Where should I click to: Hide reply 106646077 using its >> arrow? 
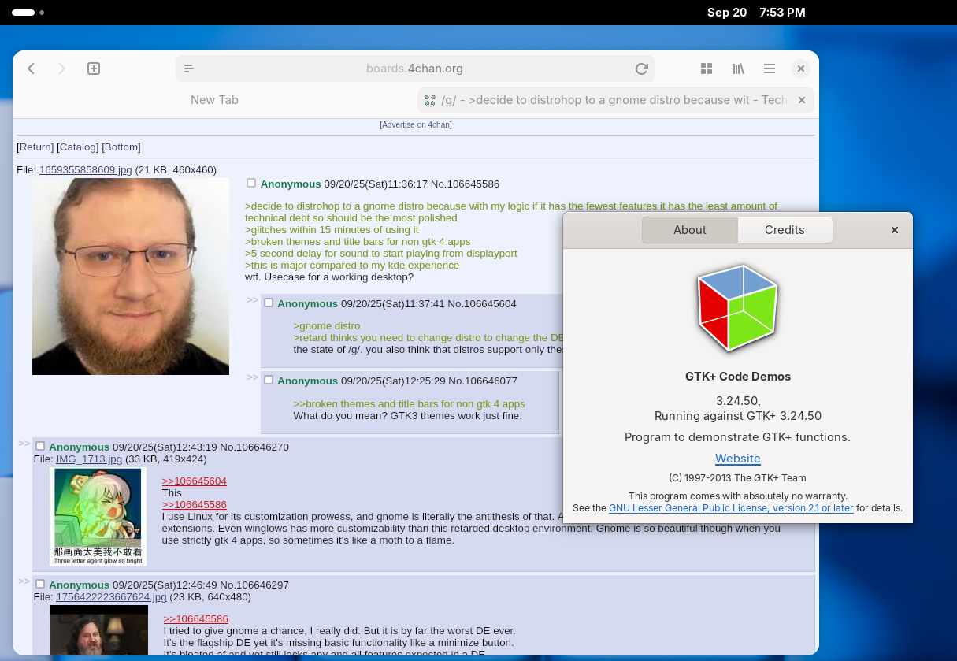pyautogui.click(x=252, y=377)
